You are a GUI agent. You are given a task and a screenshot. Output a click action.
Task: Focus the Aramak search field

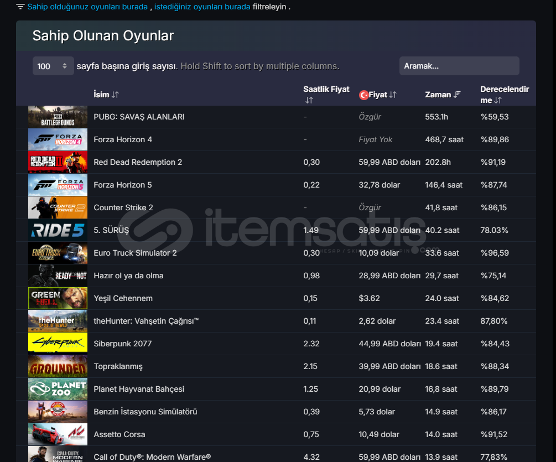[459, 66]
